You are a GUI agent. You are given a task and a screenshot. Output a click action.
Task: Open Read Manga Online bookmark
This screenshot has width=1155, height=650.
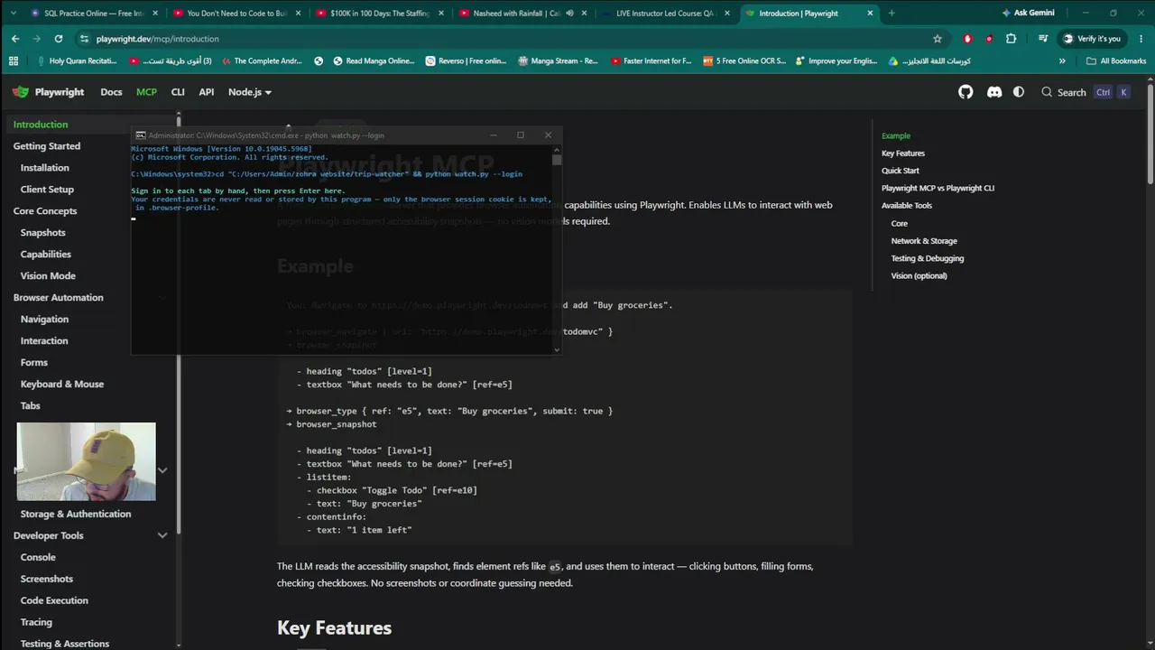(374, 61)
